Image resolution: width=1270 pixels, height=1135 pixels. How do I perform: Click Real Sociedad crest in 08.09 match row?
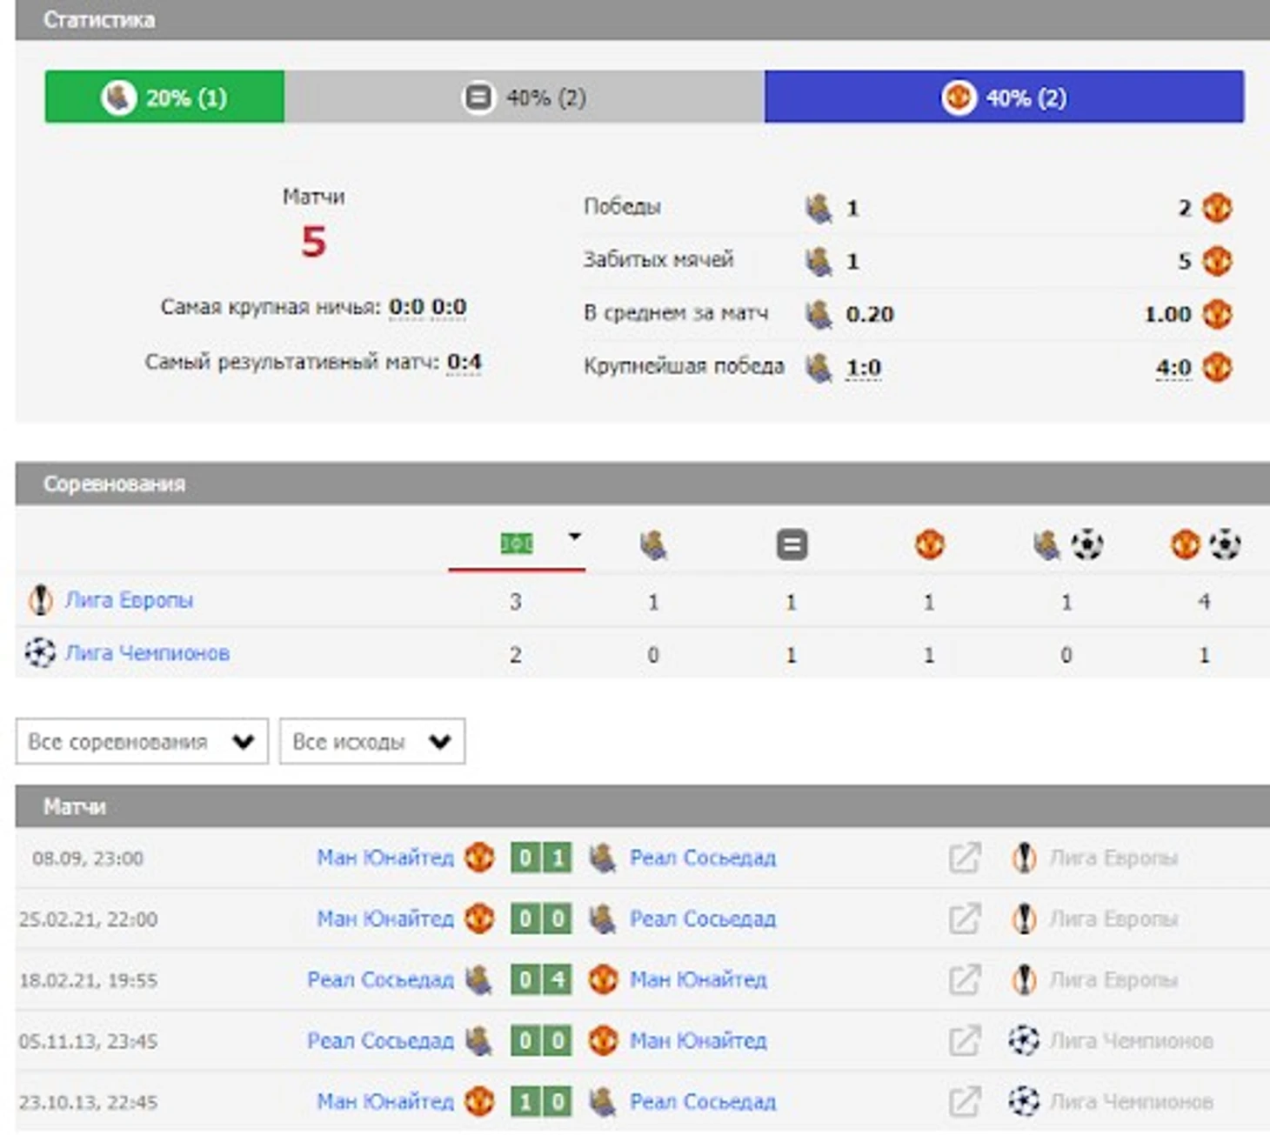pyautogui.click(x=602, y=858)
